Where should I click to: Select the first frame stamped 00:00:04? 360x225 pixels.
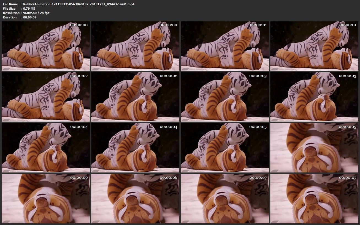pos(46,148)
